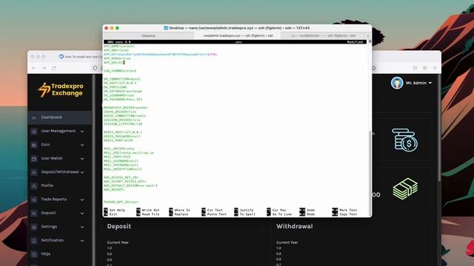Expand the Deposit sidebar menu chevron
474x266 pixels.
(82, 214)
